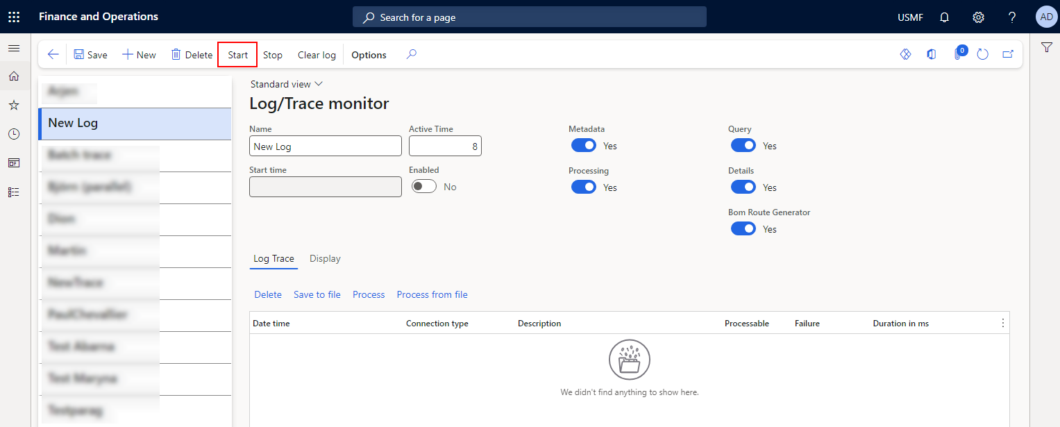Refresh the page with the circular arrow
This screenshot has width=1060, height=427.
pos(982,54)
